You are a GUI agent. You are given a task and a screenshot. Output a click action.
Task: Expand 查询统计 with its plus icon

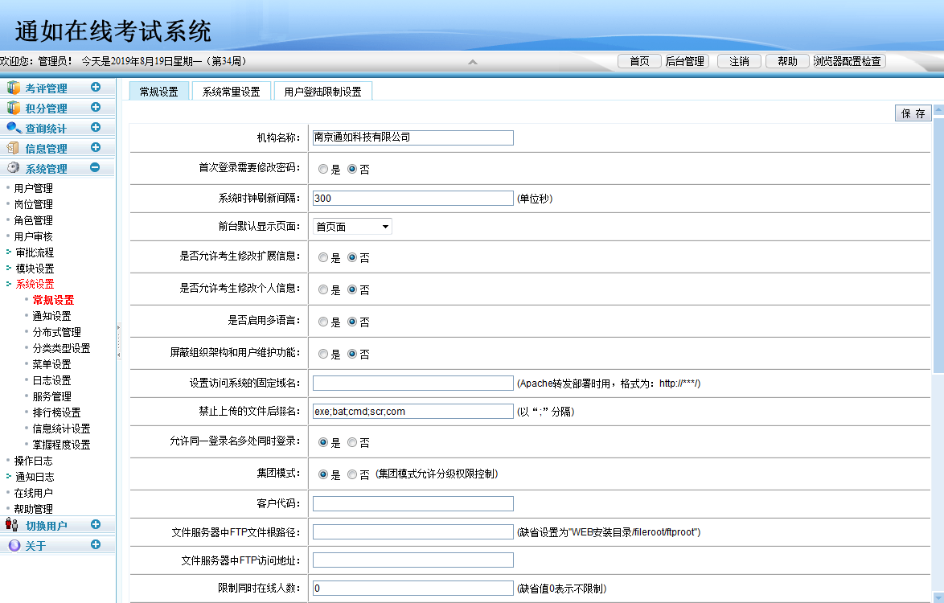coord(95,128)
